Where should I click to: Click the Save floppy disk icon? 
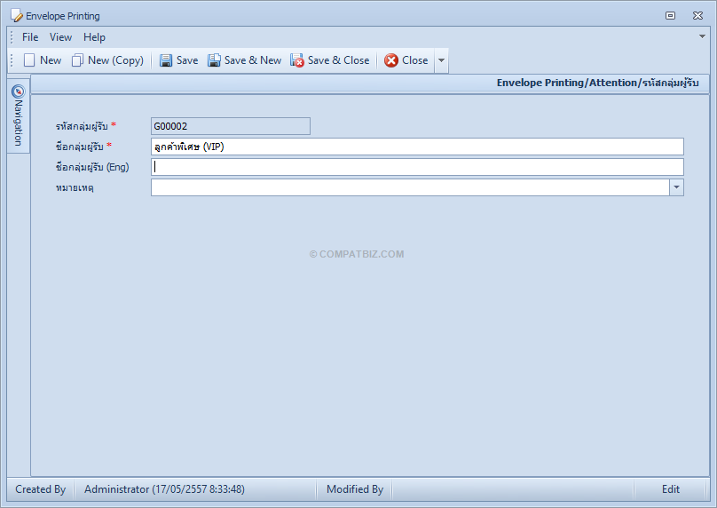(x=166, y=60)
